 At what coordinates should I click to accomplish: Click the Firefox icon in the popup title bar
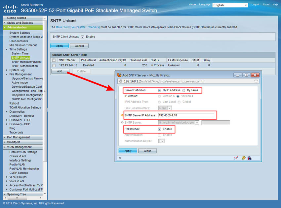coord(119,75)
